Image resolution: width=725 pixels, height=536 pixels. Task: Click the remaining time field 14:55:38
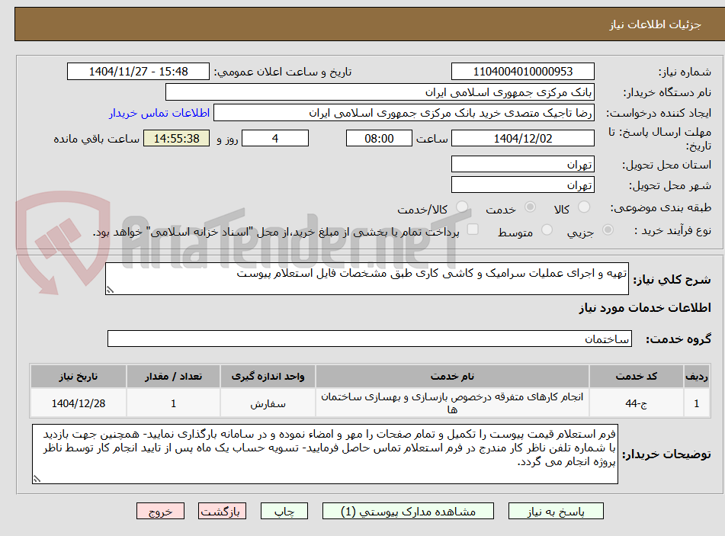(x=176, y=138)
